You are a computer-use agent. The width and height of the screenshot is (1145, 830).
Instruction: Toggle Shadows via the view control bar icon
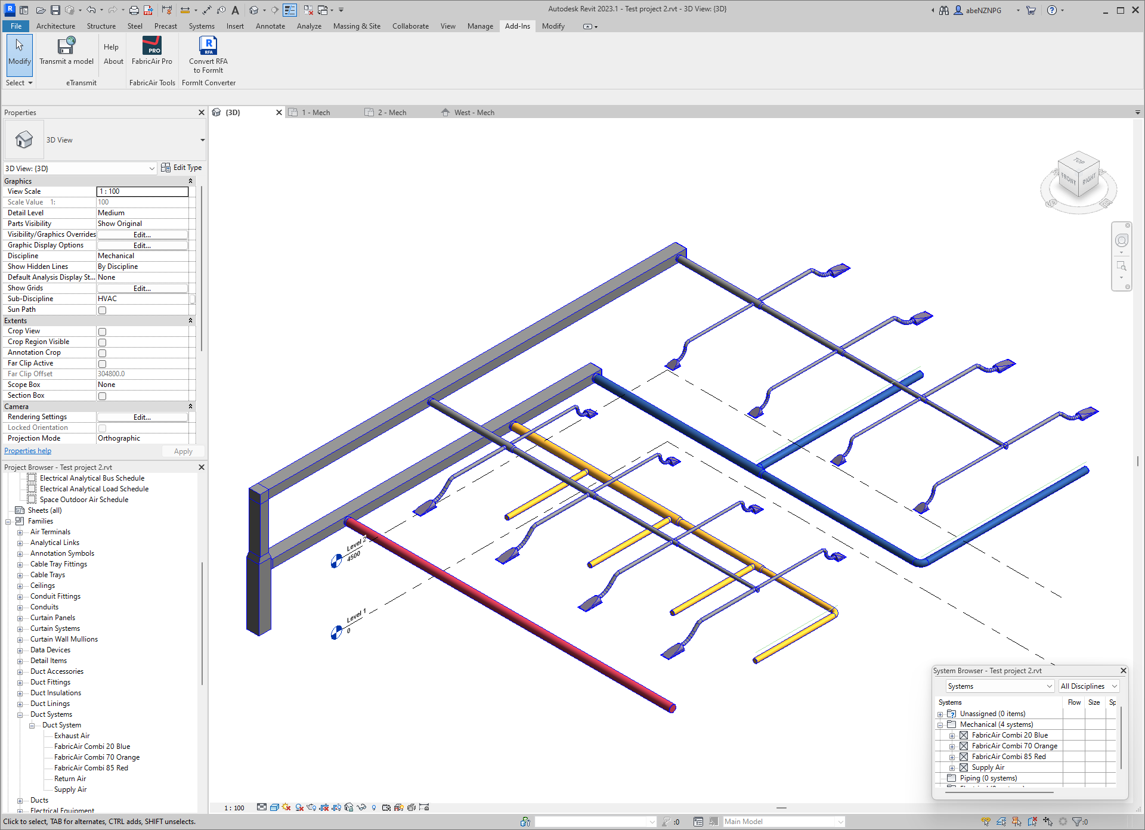tap(300, 808)
